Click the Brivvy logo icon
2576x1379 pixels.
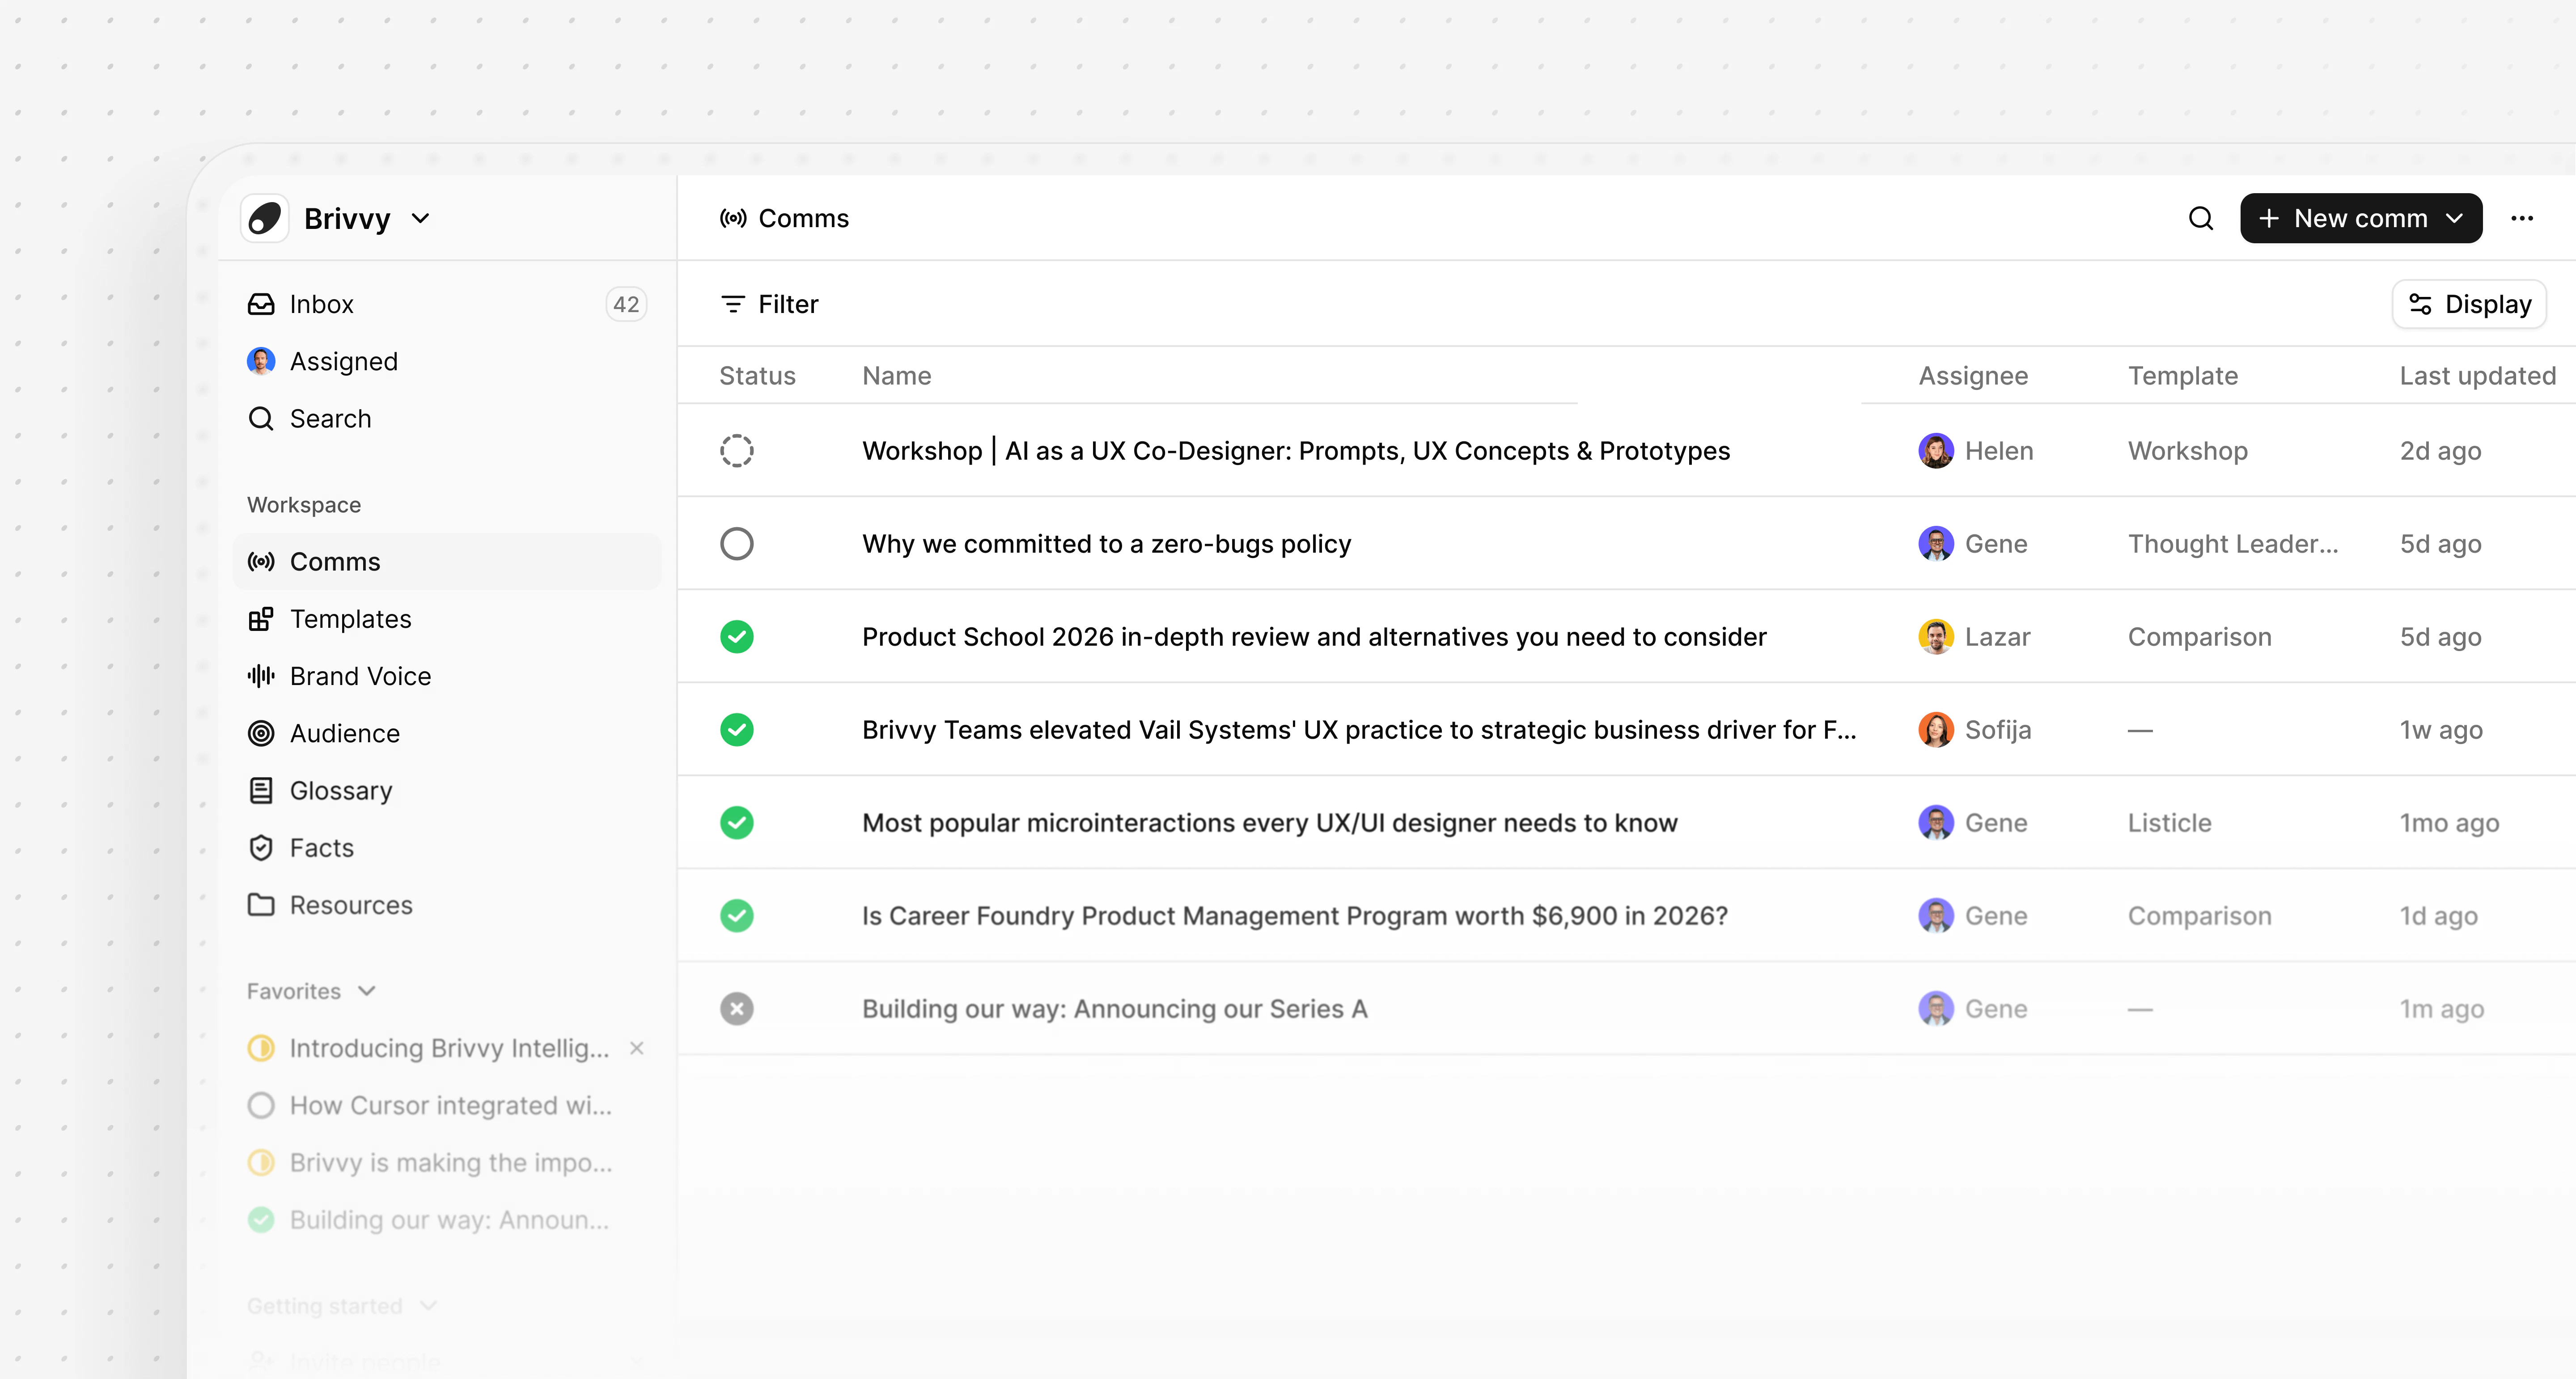point(265,218)
